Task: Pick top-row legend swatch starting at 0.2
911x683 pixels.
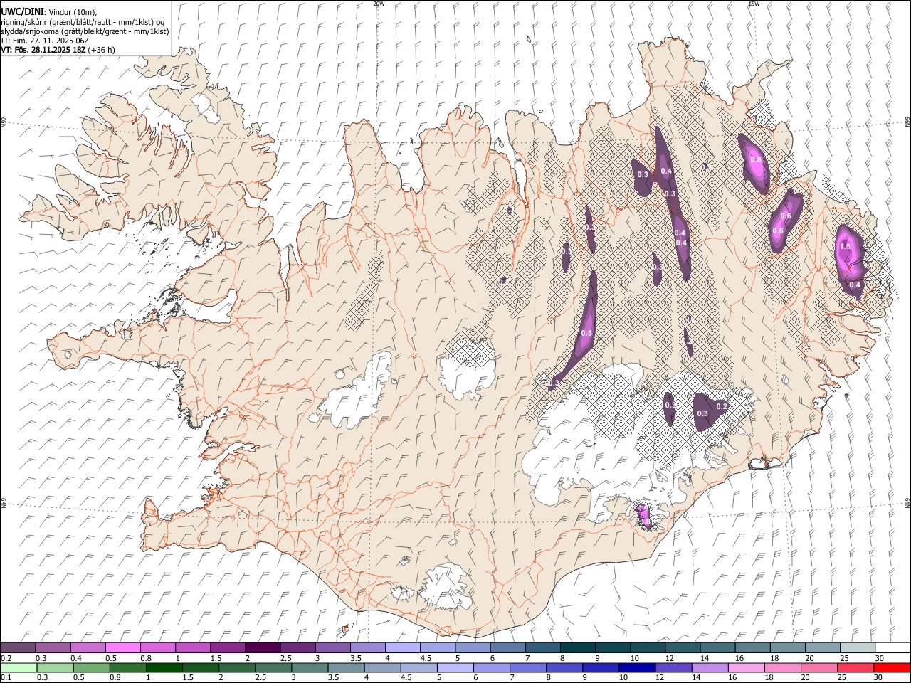Action: pos(18,648)
